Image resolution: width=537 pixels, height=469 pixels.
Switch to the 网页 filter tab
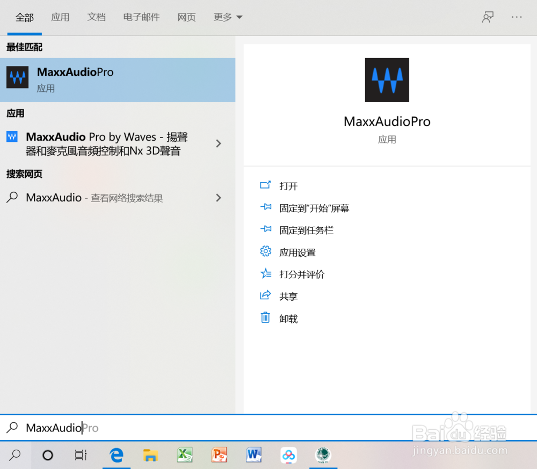[x=186, y=17]
